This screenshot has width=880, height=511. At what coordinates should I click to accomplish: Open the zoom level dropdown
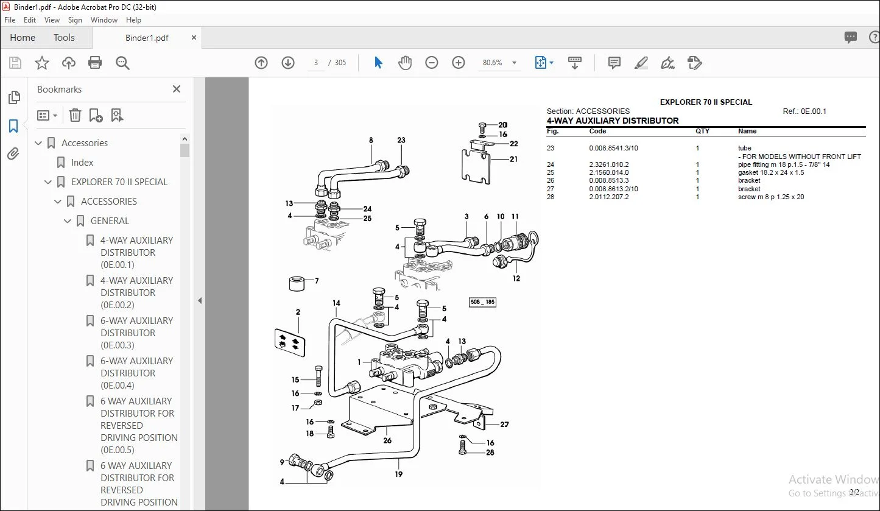tap(515, 63)
